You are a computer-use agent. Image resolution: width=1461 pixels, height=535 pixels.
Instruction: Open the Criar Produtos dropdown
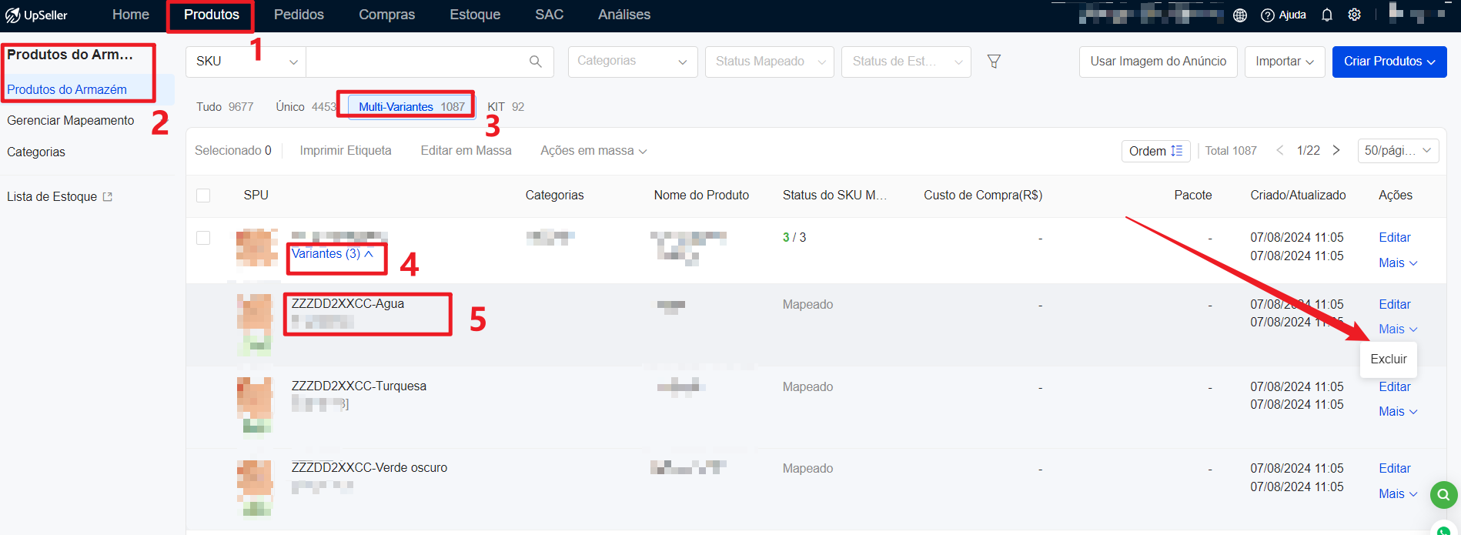1389,62
